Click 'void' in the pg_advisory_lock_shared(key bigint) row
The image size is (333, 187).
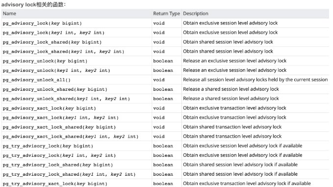pos(159,42)
